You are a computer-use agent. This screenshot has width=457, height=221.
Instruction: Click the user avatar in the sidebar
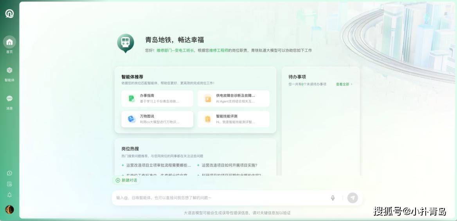(x=9, y=210)
